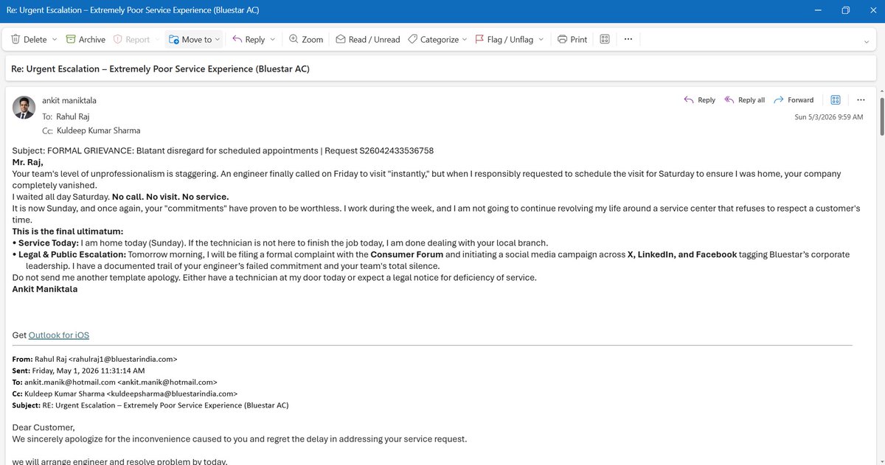
Task: Toggle Flag / Unflag on message
Action: tap(504, 40)
